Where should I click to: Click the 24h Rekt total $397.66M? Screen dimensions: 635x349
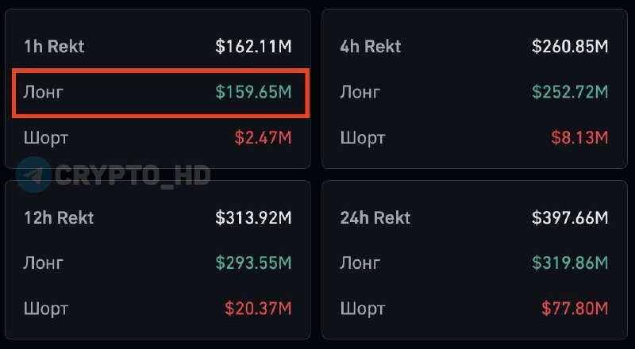[x=570, y=218]
